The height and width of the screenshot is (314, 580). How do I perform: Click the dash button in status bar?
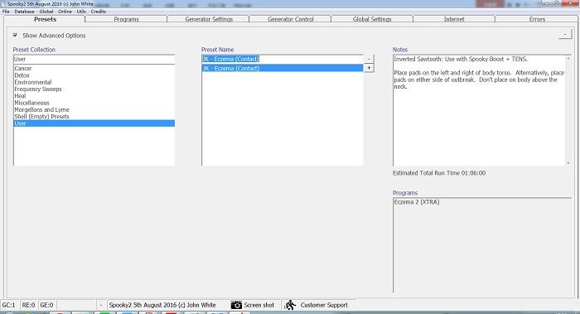[101, 305]
